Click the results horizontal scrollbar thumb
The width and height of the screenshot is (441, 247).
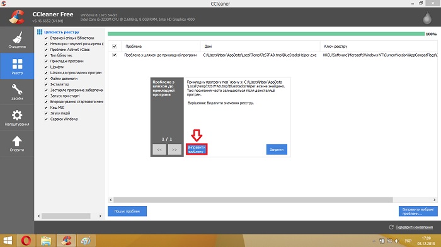point(253,200)
